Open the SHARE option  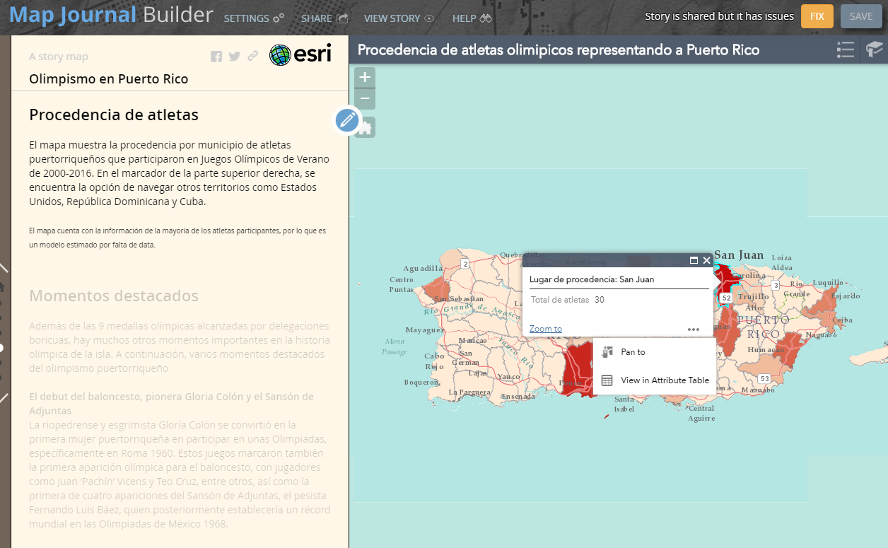(325, 18)
